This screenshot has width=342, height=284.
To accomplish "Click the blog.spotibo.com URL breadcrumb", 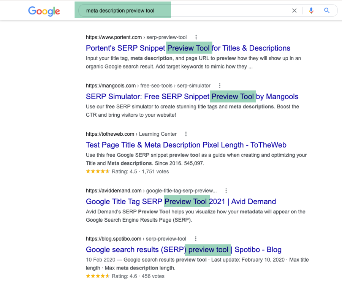I will [x=136, y=239].
